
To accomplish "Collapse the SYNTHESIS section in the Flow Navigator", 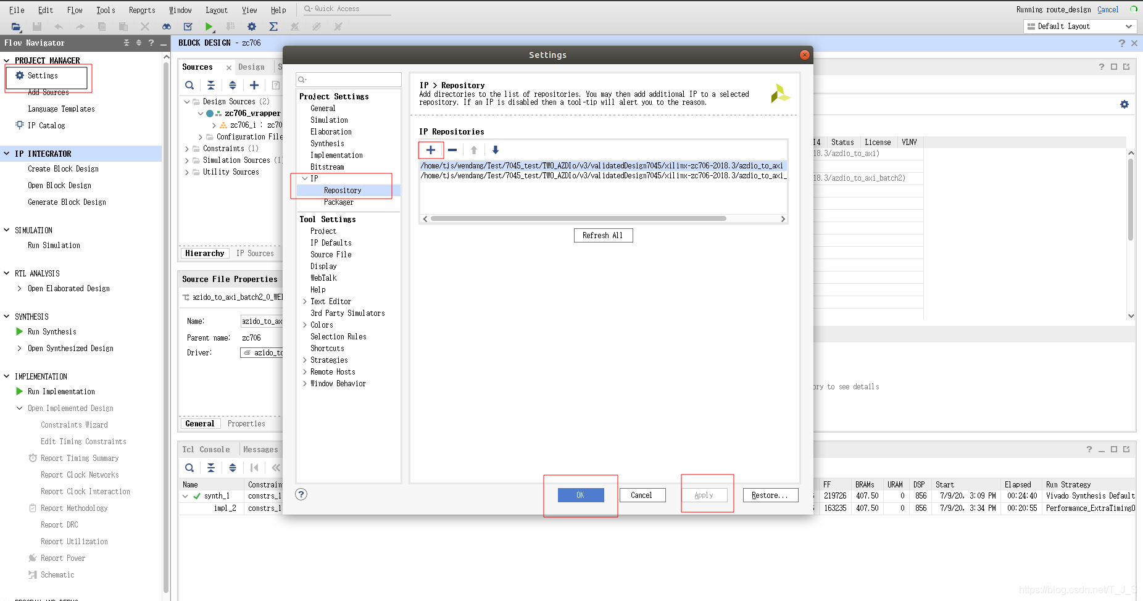I will tap(7, 317).
